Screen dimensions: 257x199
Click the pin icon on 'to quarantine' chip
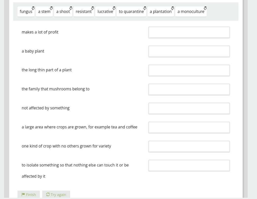tap(144, 8)
